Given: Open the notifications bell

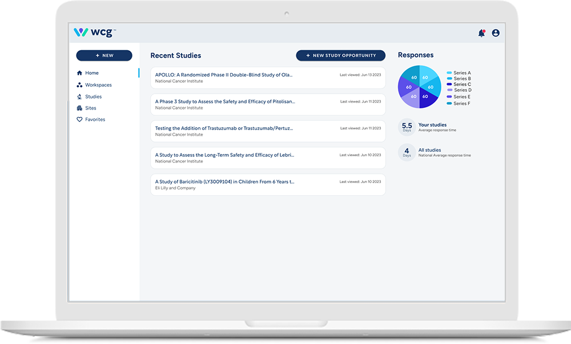Looking at the screenshot, I should [481, 33].
